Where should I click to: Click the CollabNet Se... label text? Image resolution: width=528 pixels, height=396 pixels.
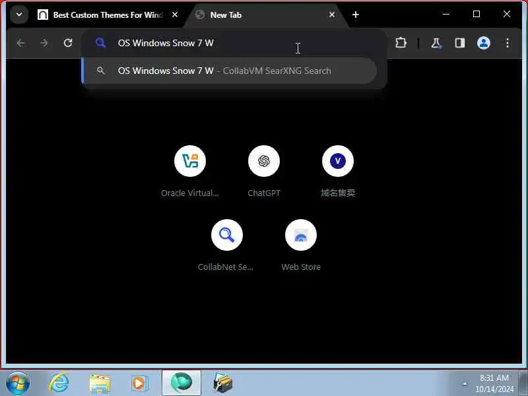click(226, 267)
